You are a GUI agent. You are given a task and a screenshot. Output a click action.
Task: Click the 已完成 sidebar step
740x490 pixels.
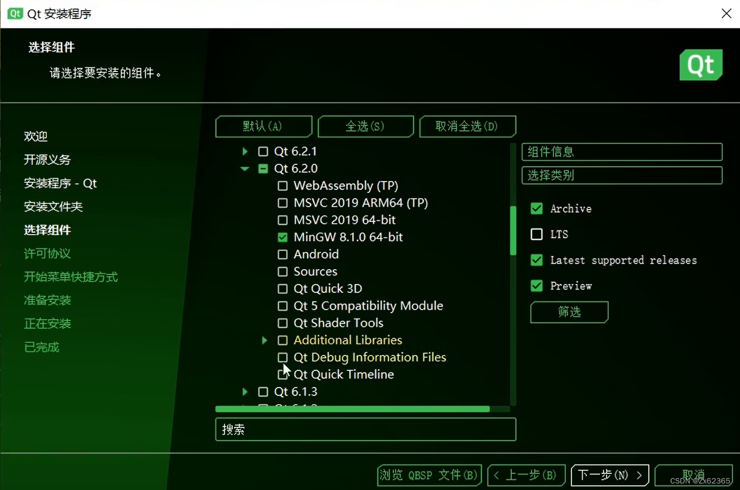[42, 347]
